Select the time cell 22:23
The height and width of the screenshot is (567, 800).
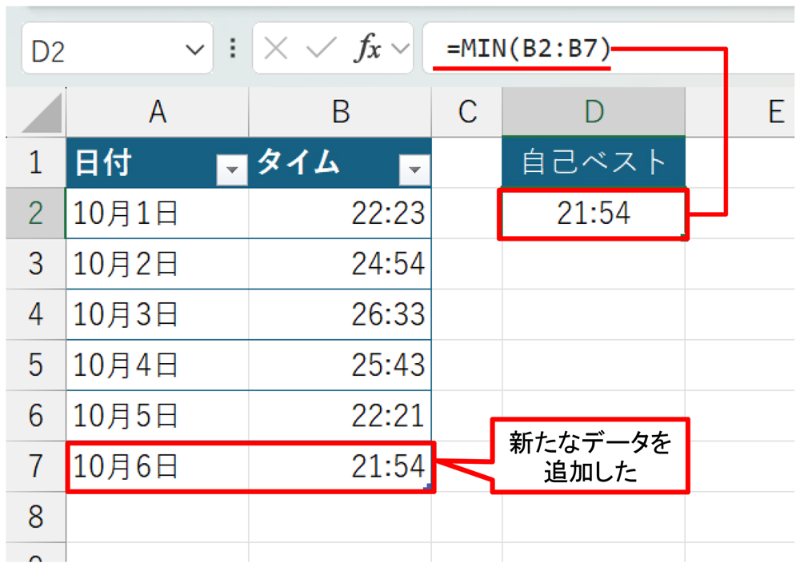(x=340, y=214)
